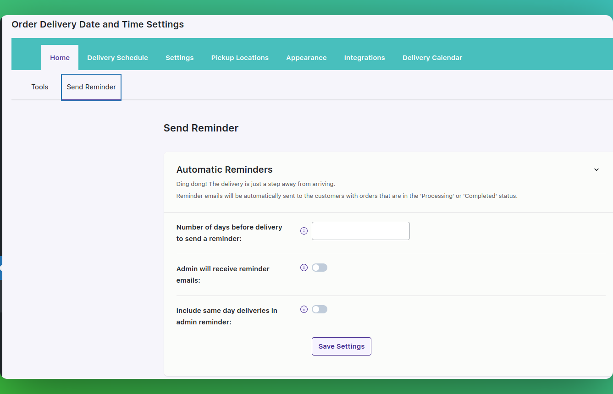
Task: Switch to the Tools sub-tab
Action: click(x=40, y=87)
